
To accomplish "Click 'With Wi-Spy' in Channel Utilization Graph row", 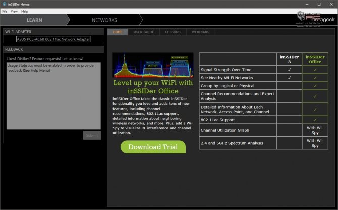I will 315,130.
